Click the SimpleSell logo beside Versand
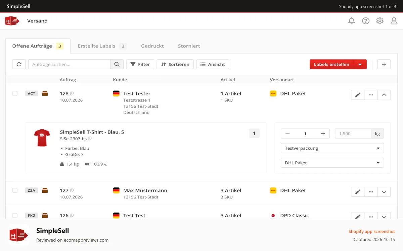The width and height of the screenshot is (403, 251). (x=12, y=21)
